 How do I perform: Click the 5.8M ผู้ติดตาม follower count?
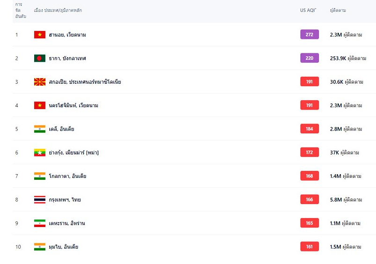point(346,200)
